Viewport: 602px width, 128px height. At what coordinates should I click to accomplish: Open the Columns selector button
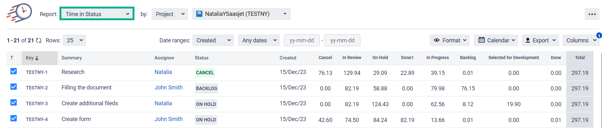(x=581, y=40)
